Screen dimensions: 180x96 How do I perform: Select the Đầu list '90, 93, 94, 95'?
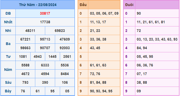101,91
